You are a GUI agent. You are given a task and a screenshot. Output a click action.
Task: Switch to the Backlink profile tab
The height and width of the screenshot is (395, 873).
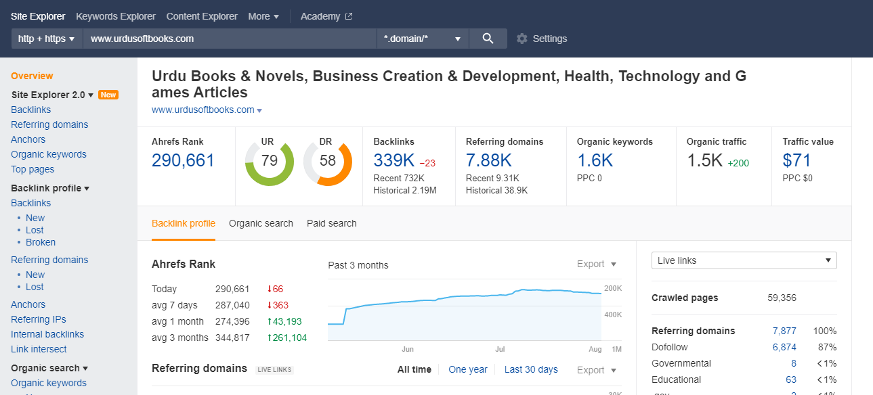pos(184,223)
